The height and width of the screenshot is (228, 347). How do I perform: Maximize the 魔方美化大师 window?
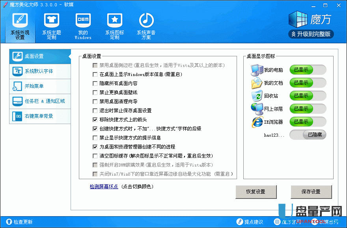[325, 5]
